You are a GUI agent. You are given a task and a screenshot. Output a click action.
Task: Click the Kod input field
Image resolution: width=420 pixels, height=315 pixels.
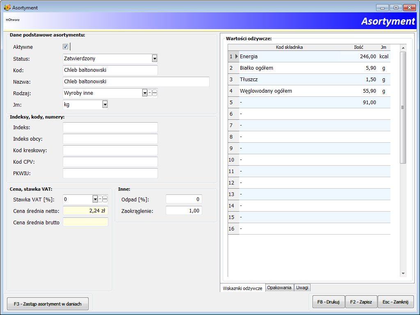click(110, 70)
